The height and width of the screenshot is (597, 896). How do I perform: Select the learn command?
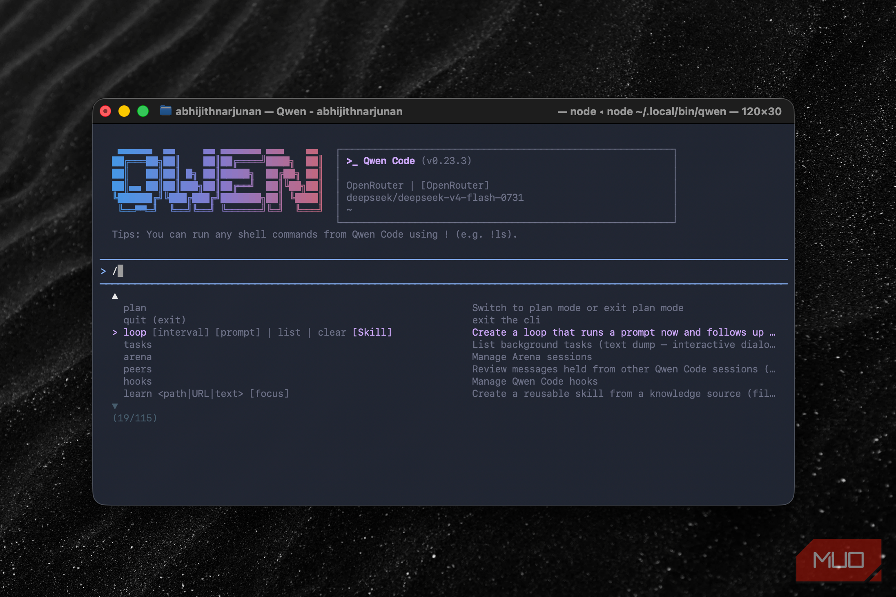point(206,394)
